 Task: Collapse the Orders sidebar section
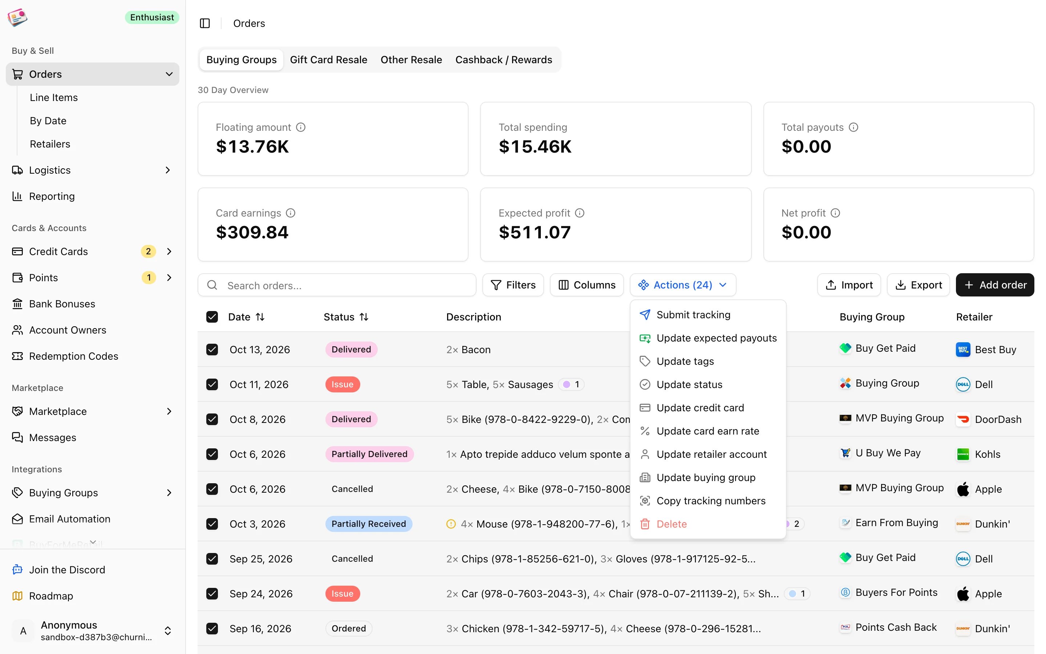point(169,74)
